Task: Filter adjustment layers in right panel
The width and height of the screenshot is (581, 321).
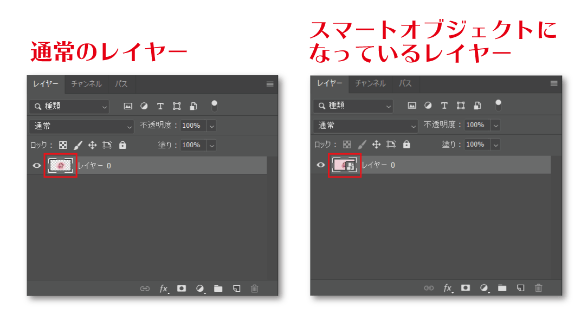Action: click(x=428, y=106)
